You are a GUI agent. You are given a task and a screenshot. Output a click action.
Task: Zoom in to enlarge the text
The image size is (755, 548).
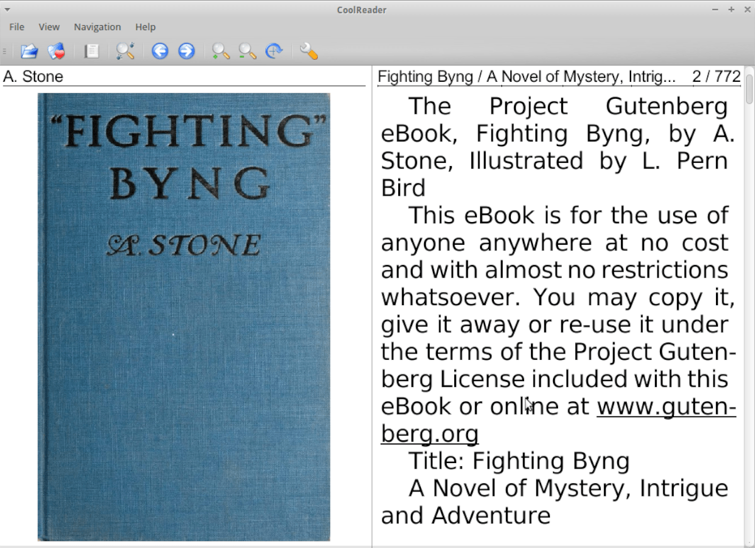(220, 50)
